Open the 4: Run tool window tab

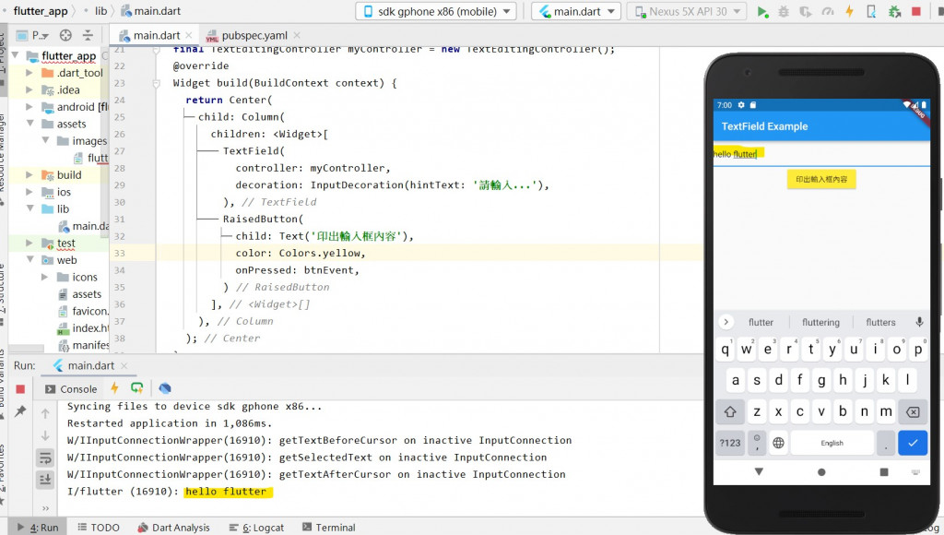point(38,528)
